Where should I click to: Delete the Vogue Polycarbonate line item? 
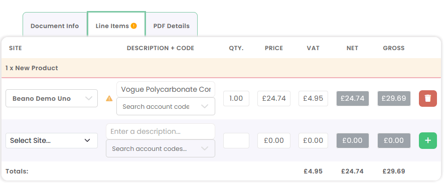428,99
